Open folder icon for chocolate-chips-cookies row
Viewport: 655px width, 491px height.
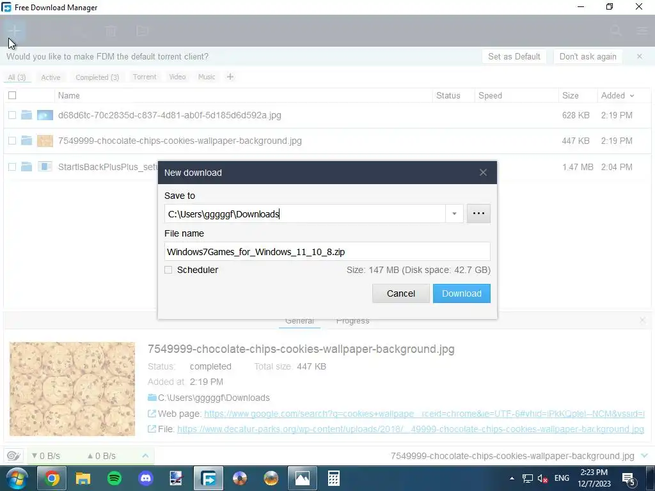click(x=26, y=141)
